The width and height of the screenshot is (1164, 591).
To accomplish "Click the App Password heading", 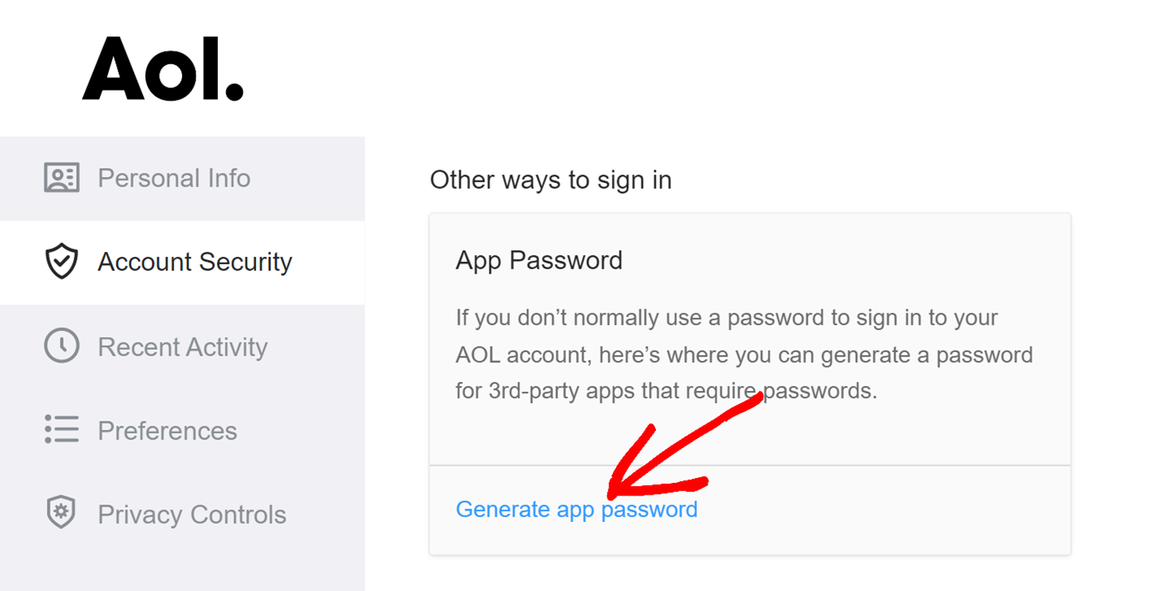I will coord(539,259).
